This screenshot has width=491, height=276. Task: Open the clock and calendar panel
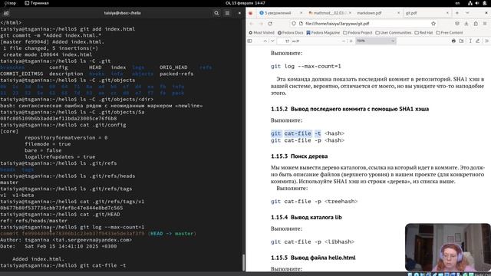click(x=245, y=3)
